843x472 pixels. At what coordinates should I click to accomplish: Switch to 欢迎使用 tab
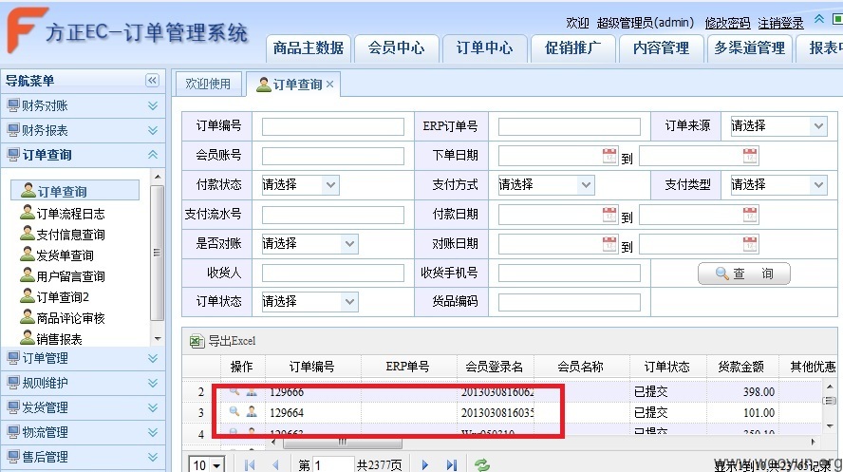point(208,84)
